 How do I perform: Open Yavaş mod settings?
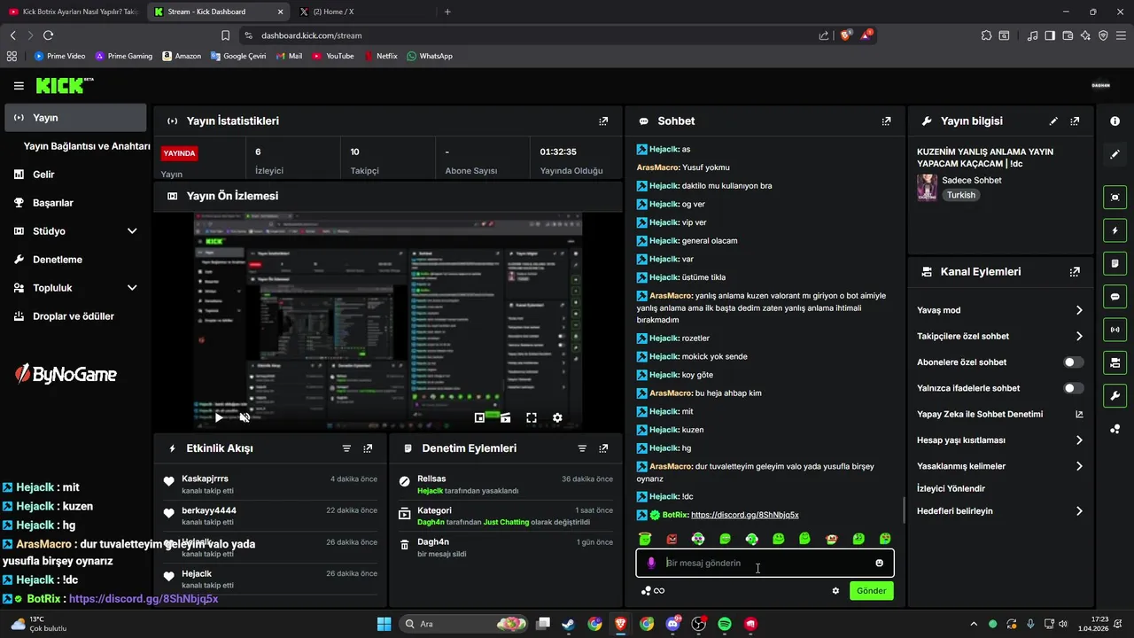click(x=1000, y=310)
